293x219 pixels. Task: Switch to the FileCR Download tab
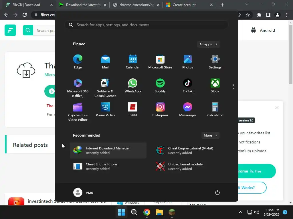coord(26,5)
